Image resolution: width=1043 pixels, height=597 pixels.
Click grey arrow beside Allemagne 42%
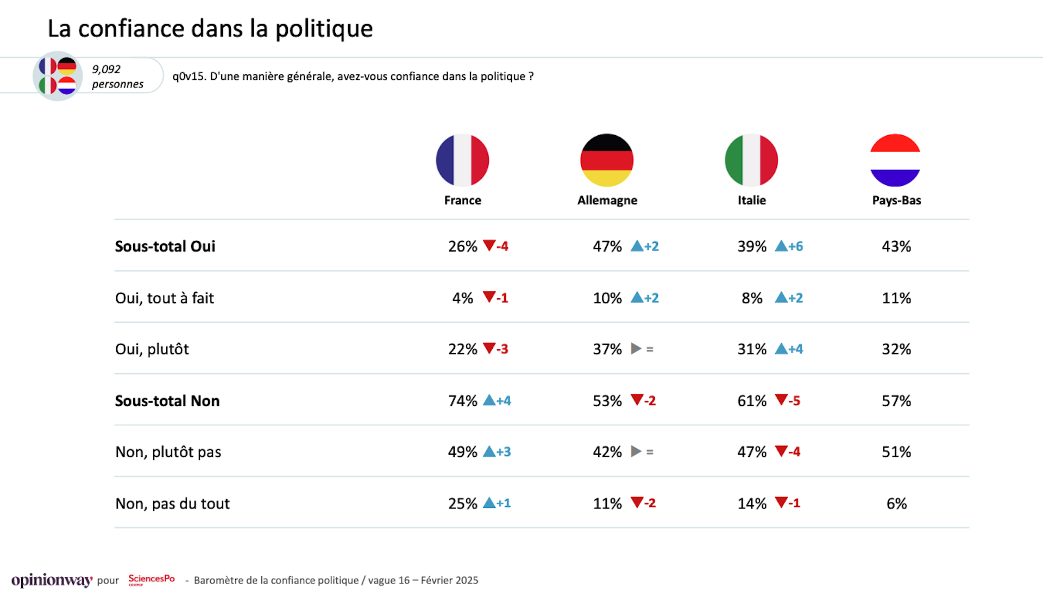pos(636,451)
